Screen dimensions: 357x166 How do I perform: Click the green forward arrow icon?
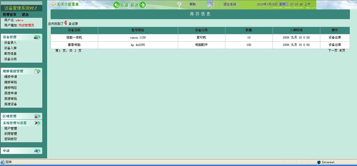(142, 5)
